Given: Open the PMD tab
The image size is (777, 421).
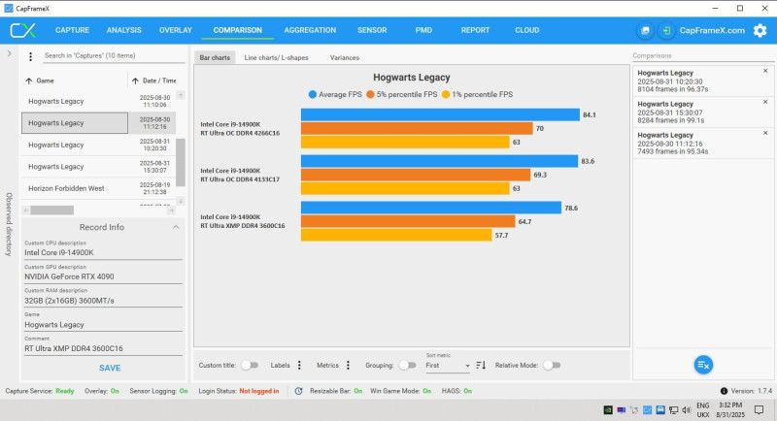Looking at the screenshot, I should (423, 30).
